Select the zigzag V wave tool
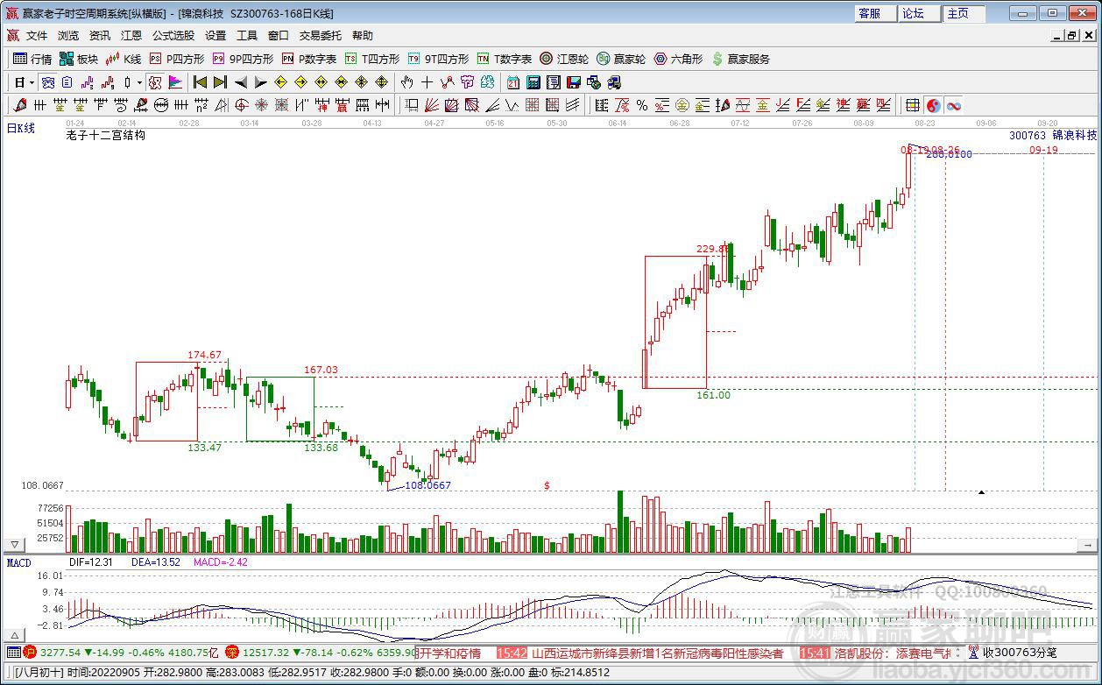Image resolution: width=1102 pixels, height=685 pixels. click(x=512, y=105)
